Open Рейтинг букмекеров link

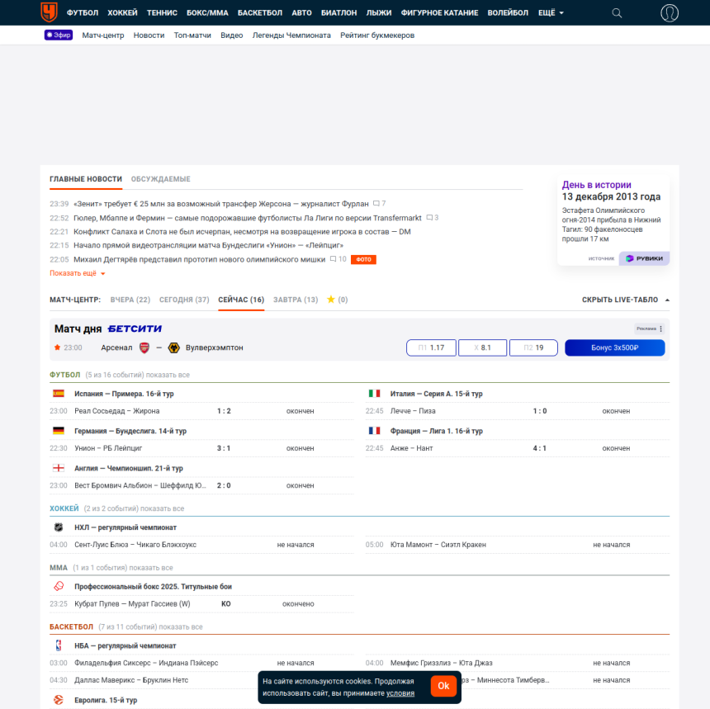pyautogui.click(x=377, y=35)
